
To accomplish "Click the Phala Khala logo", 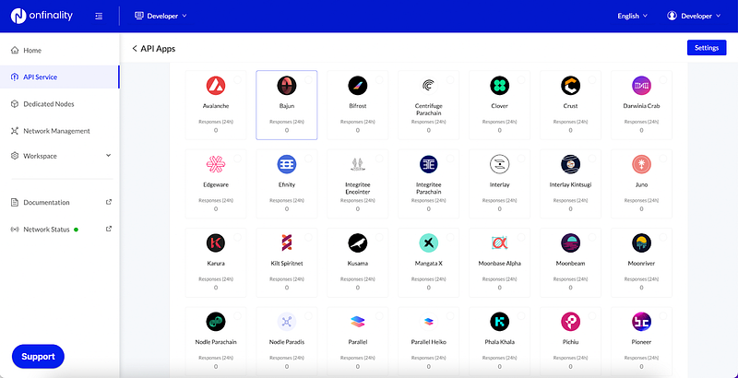I will point(499,322).
